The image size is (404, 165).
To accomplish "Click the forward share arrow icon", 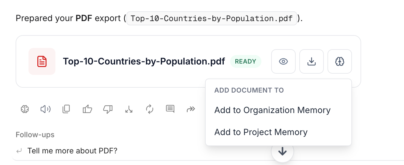I will (x=191, y=109).
